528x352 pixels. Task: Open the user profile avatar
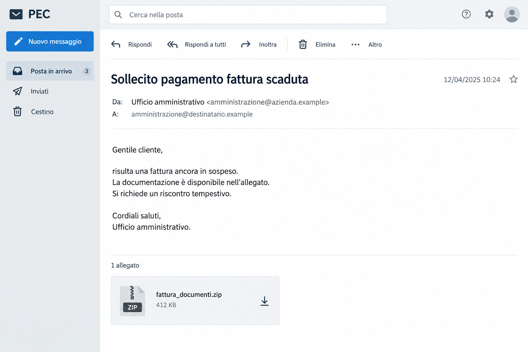512,14
